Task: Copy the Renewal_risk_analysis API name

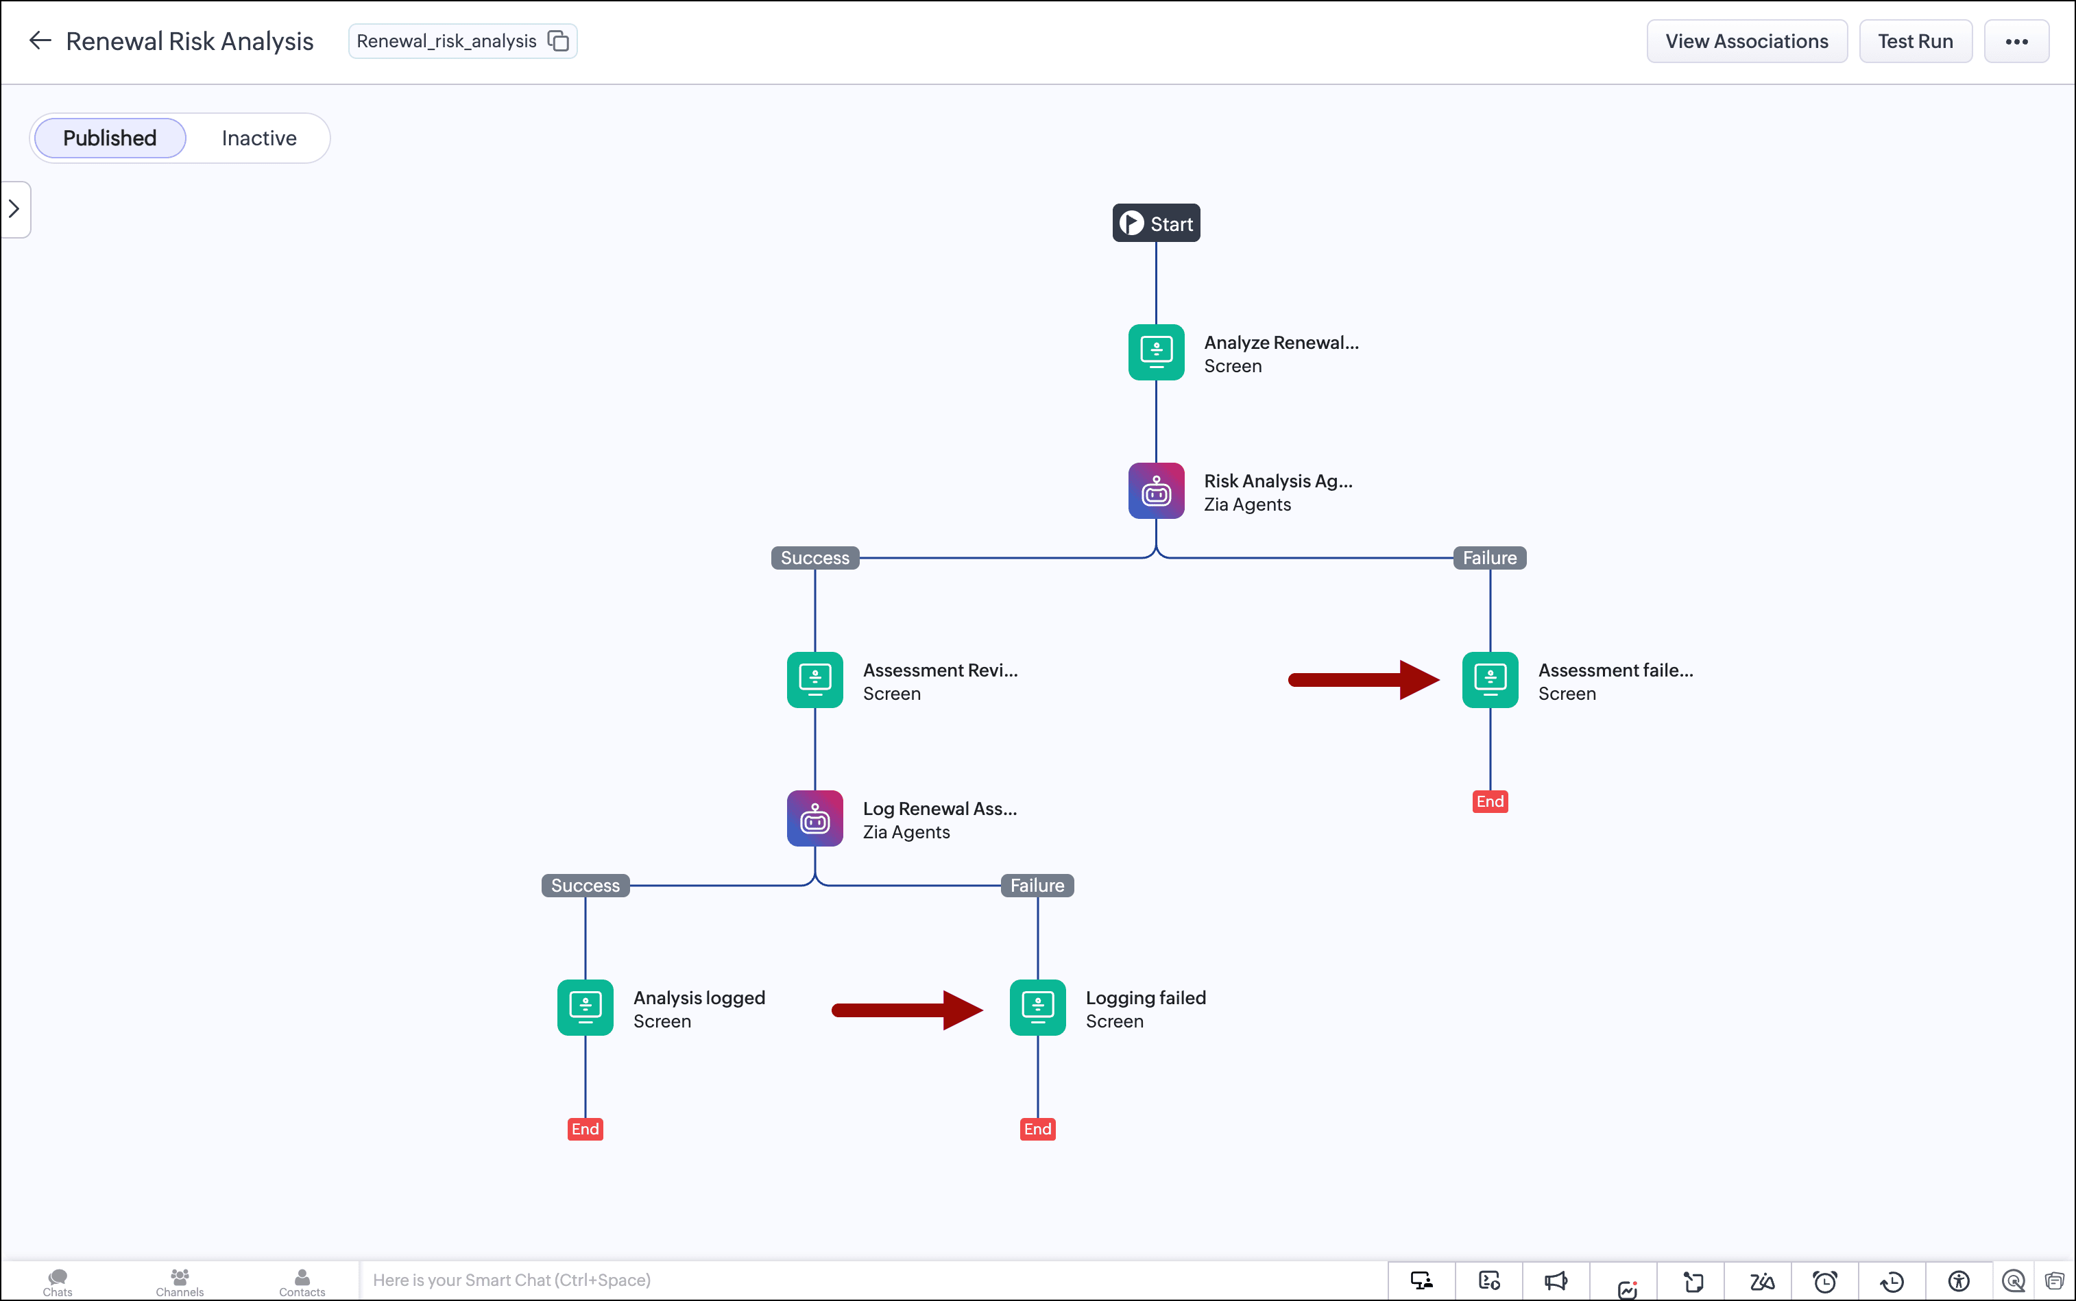Action: pos(559,40)
